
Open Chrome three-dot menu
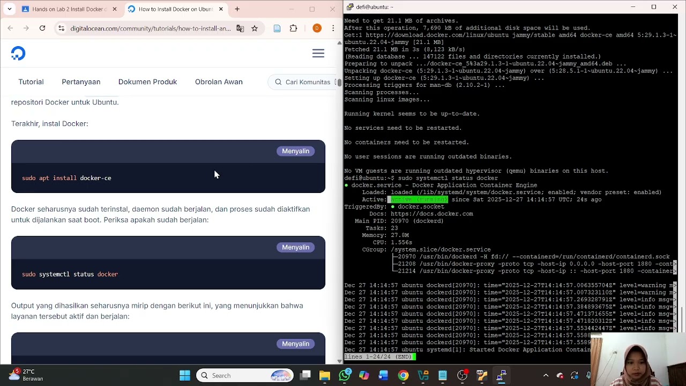(333, 28)
